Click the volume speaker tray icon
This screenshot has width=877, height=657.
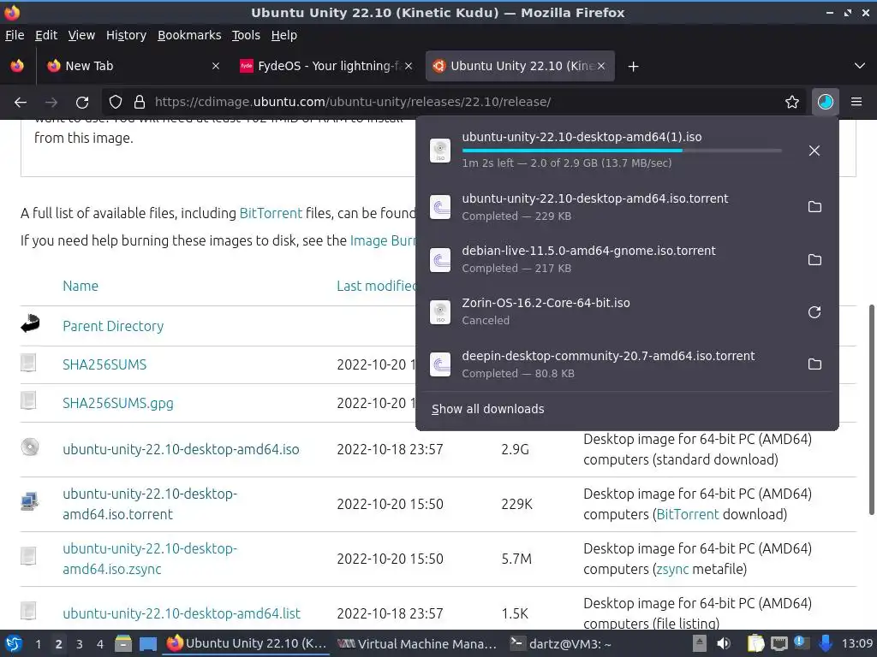pos(724,643)
